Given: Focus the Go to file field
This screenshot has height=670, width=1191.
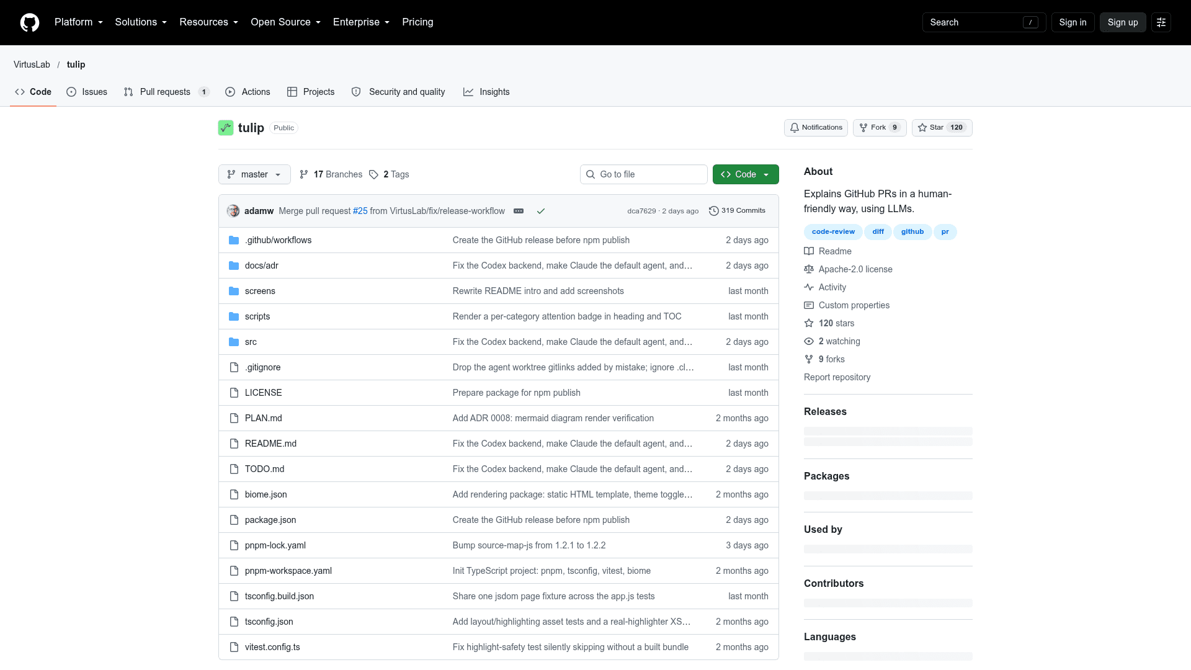Looking at the screenshot, I should [644, 174].
